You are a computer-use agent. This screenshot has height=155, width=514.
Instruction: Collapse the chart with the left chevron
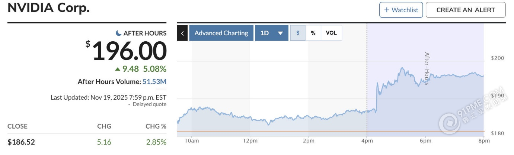click(182, 33)
